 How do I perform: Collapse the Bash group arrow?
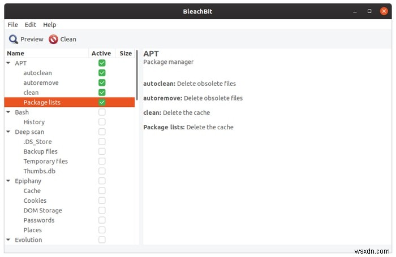8,112
